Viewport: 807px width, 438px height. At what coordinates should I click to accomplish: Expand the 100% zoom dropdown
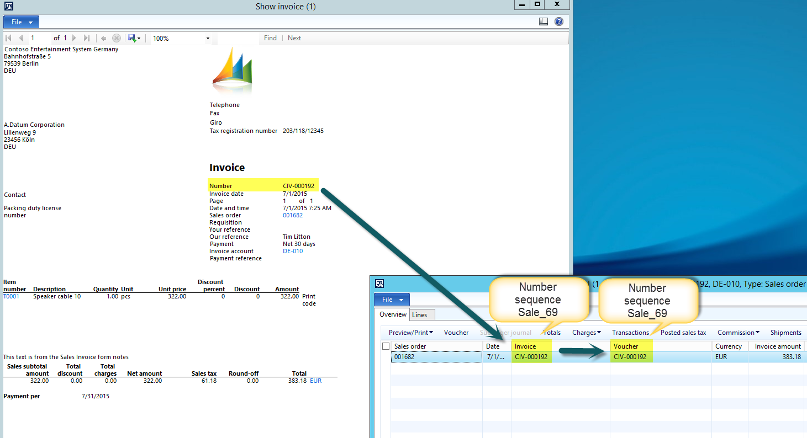tap(208, 39)
